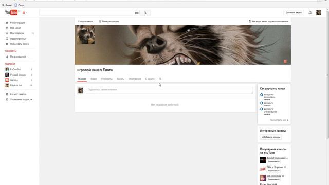
Task: Switch to the Видео channel tab
Action: (94, 79)
